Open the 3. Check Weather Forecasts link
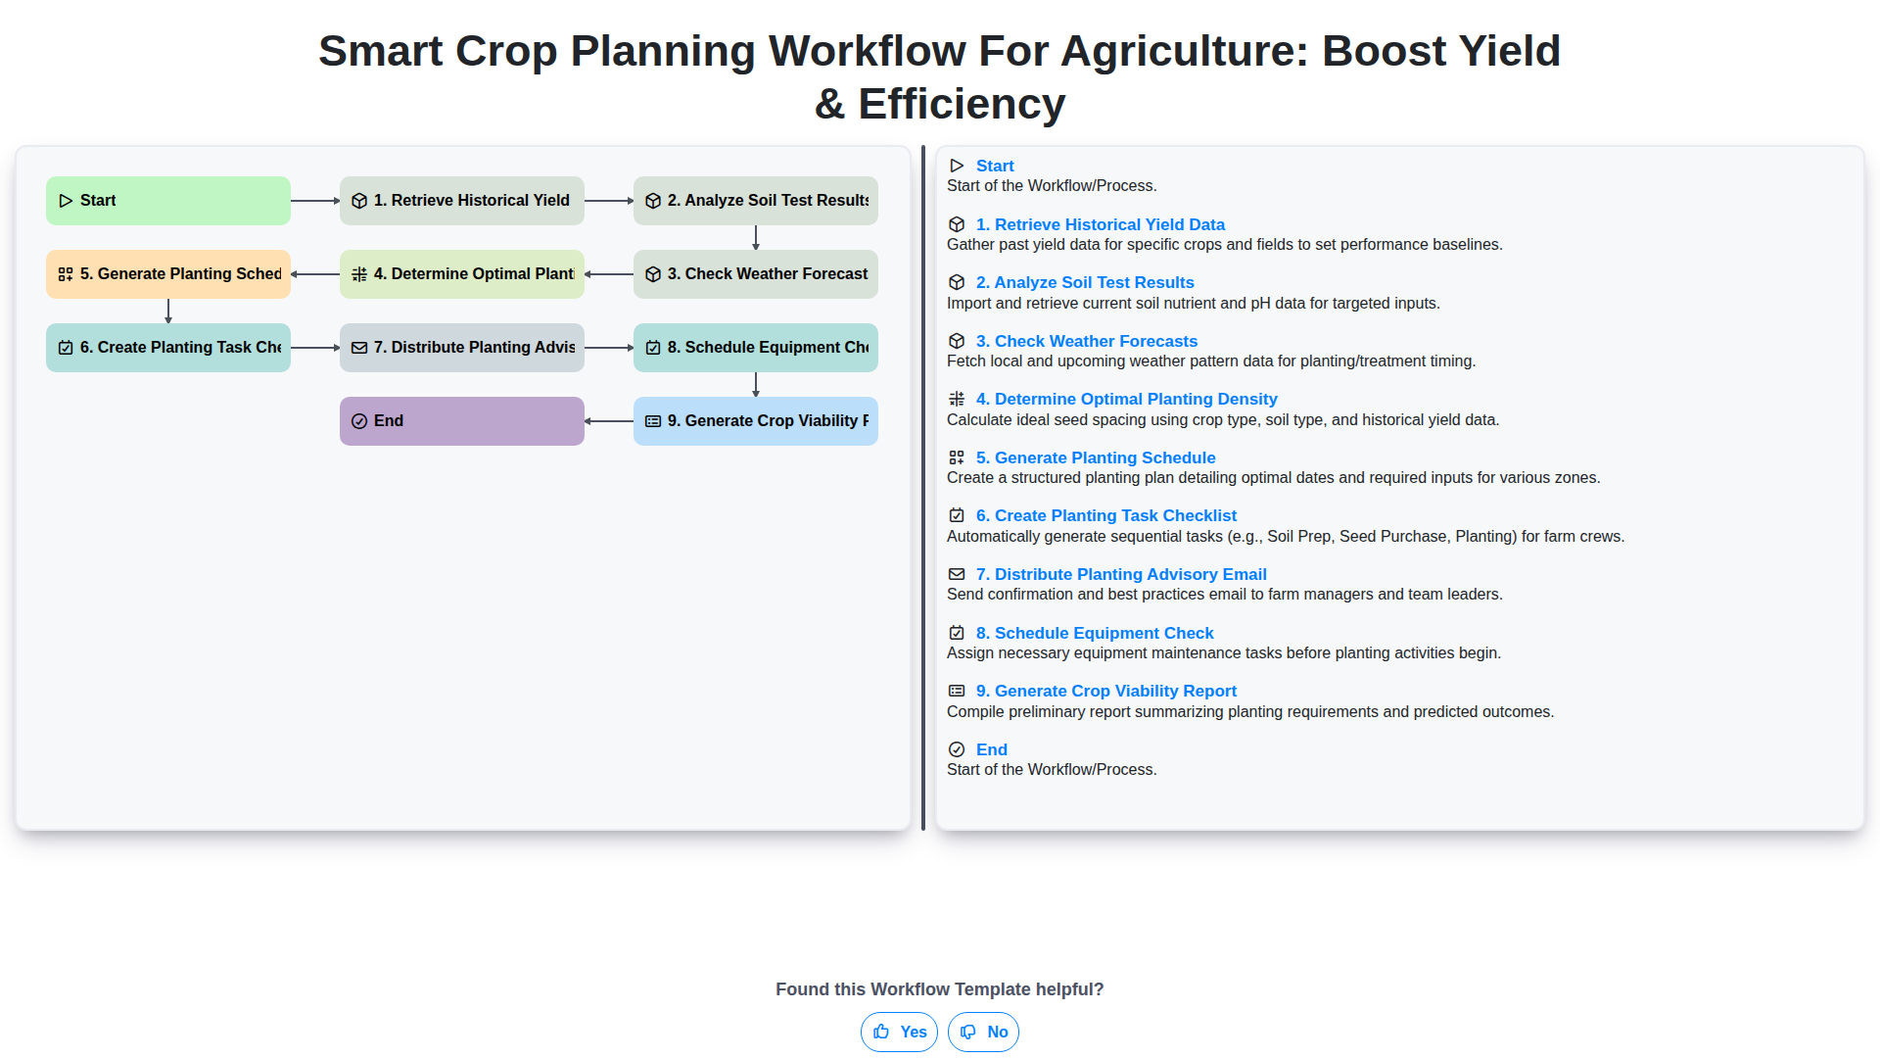 [x=1086, y=341]
